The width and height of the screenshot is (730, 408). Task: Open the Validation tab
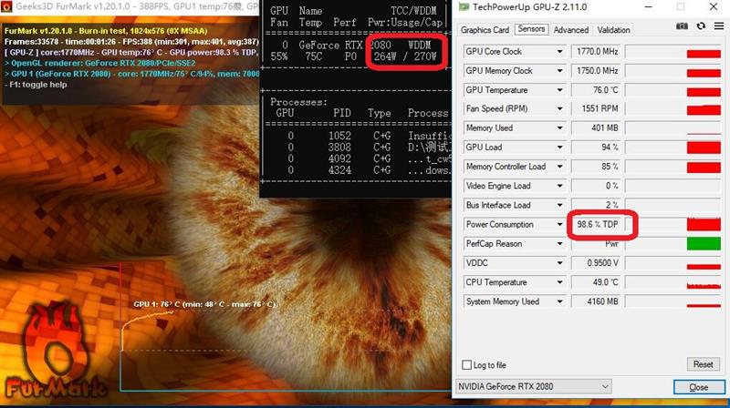coord(613,30)
